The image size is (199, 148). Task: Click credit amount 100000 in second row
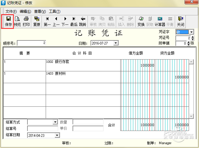point(182,77)
